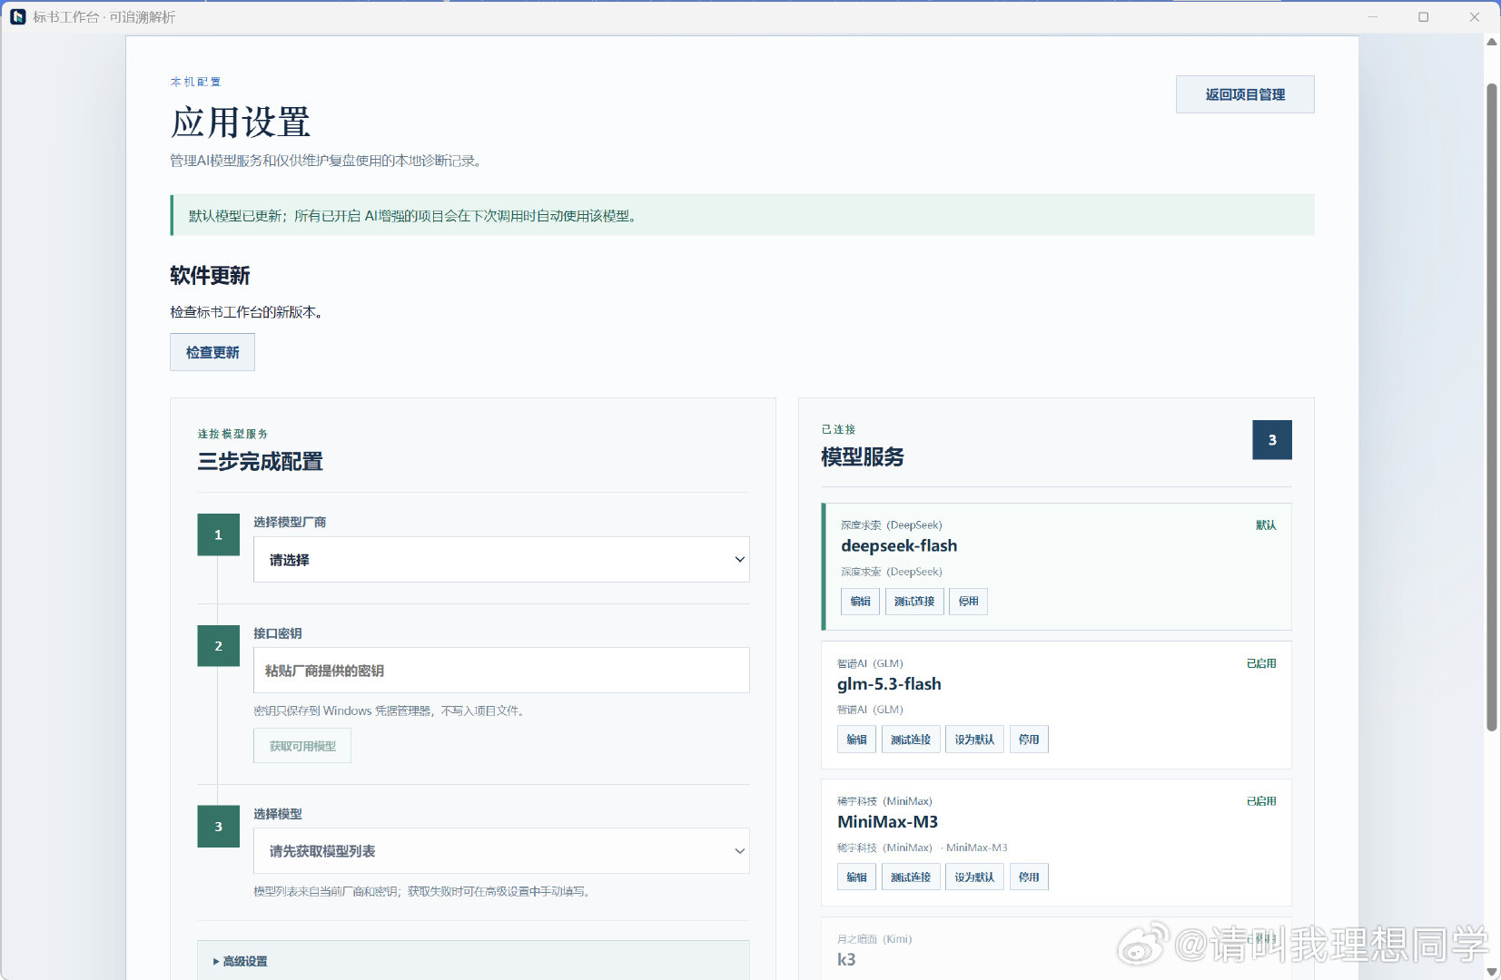The width and height of the screenshot is (1501, 980).
Task: Edit the glm-5.3-flash model entry
Action: coord(856,740)
